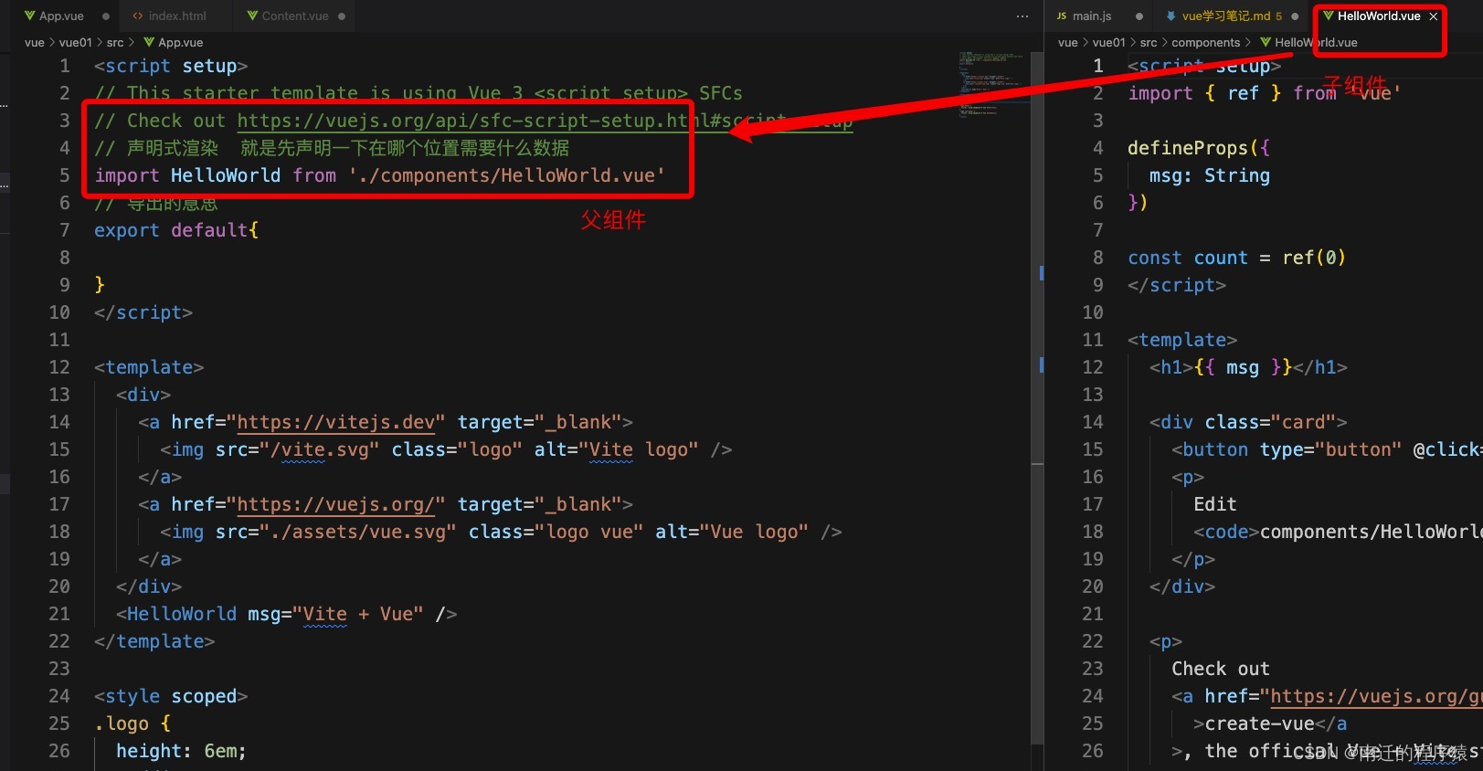This screenshot has height=771, width=1483.
Task: Click line number 8 in HelloWorld.vue gutter
Action: pos(1097,258)
